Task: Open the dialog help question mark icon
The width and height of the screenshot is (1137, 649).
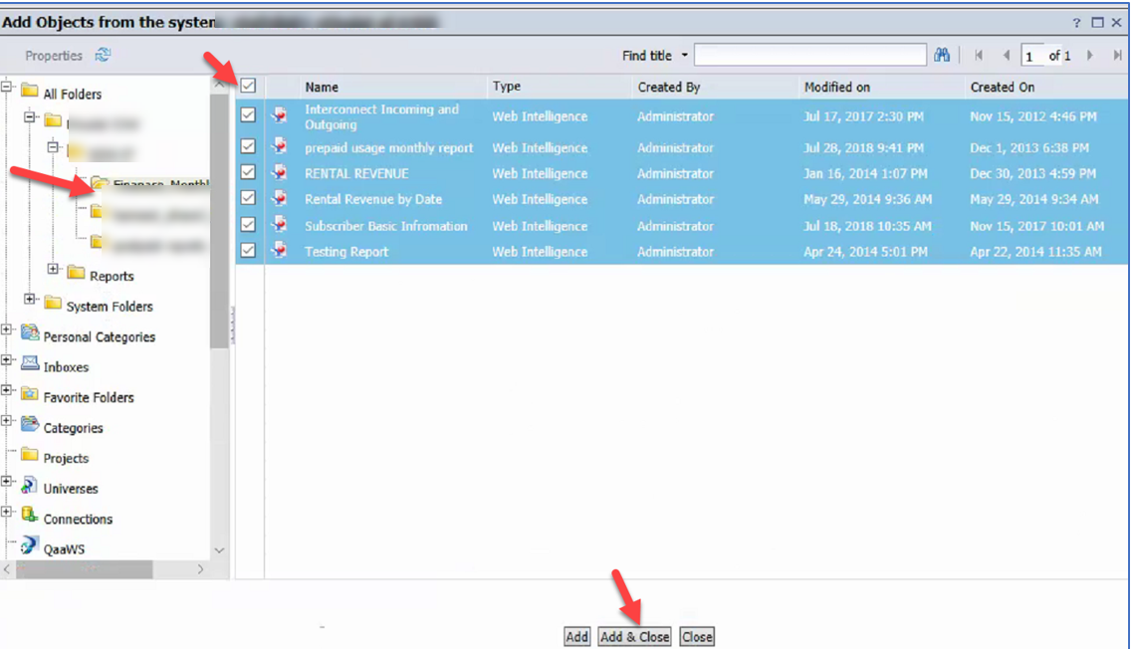Action: click(x=1075, y=22)
